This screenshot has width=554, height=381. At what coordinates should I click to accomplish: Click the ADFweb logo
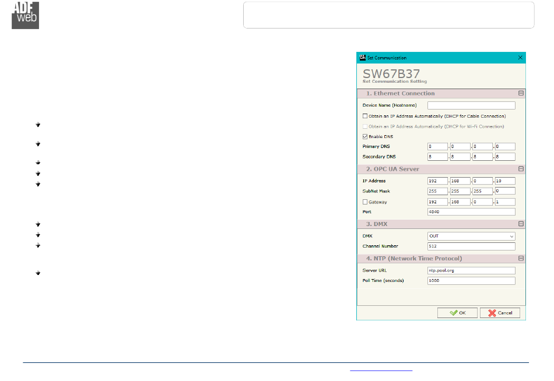(25, 15)
